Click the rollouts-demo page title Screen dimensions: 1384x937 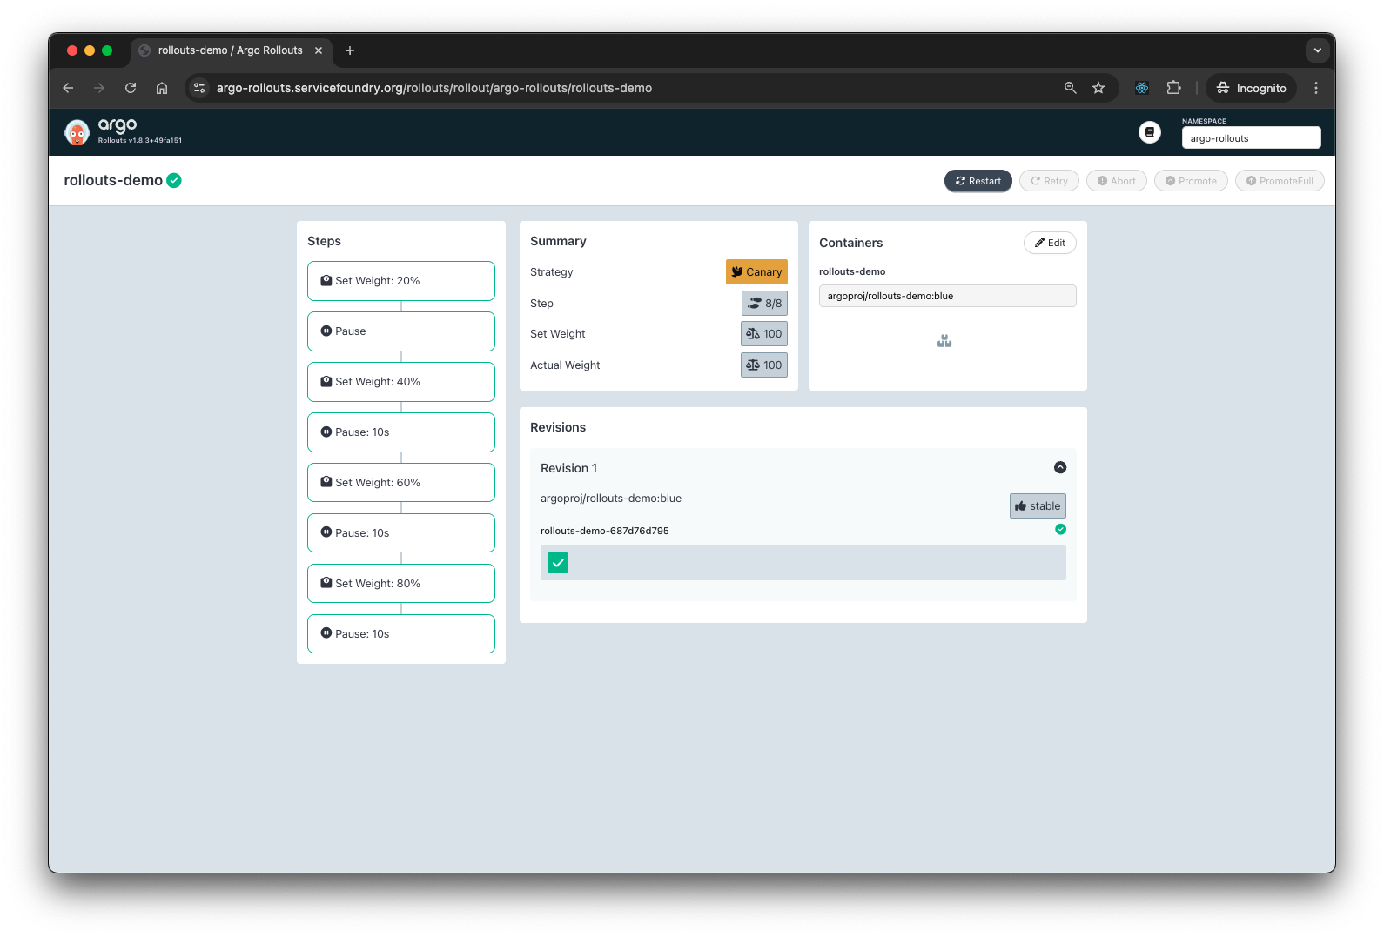(113, 180)
